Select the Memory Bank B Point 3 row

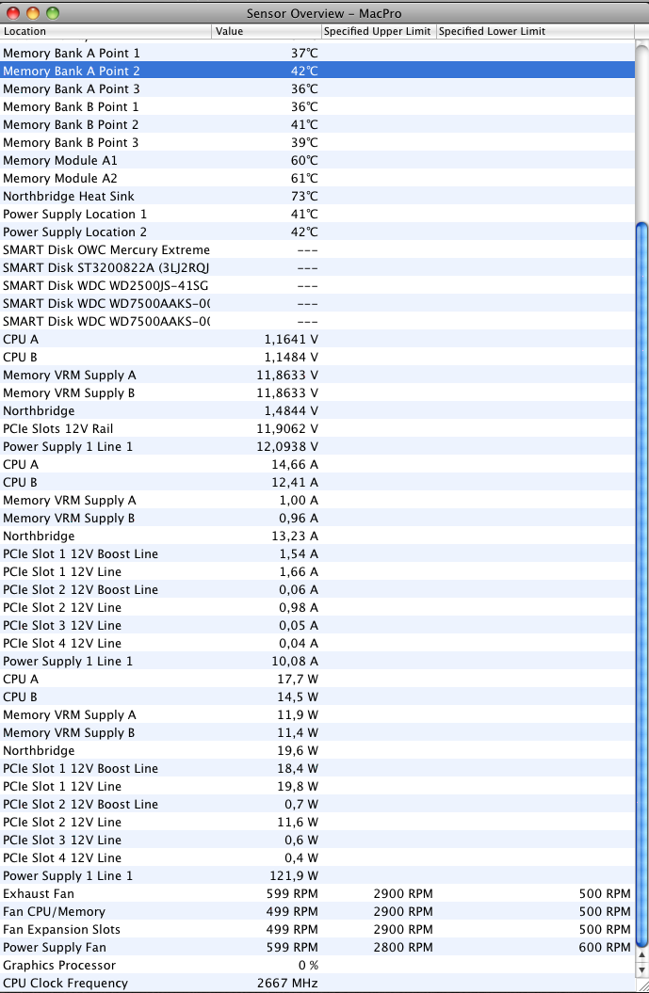[316, 142]
